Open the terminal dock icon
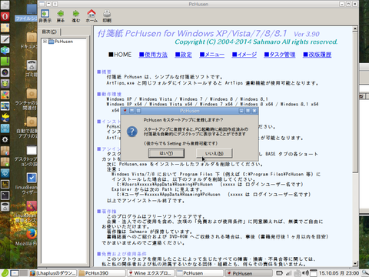The height and width of the screenshot is (277, 369). (x=5, y=195)
